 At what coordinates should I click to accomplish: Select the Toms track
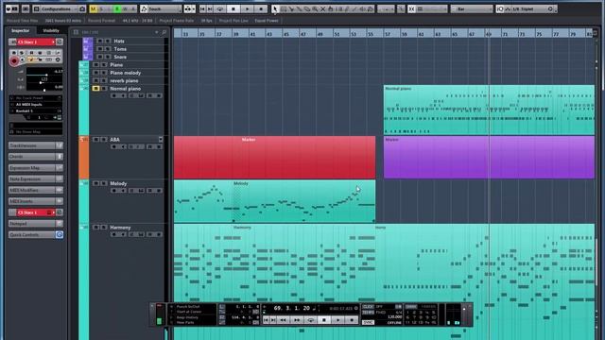coord(120,49)
